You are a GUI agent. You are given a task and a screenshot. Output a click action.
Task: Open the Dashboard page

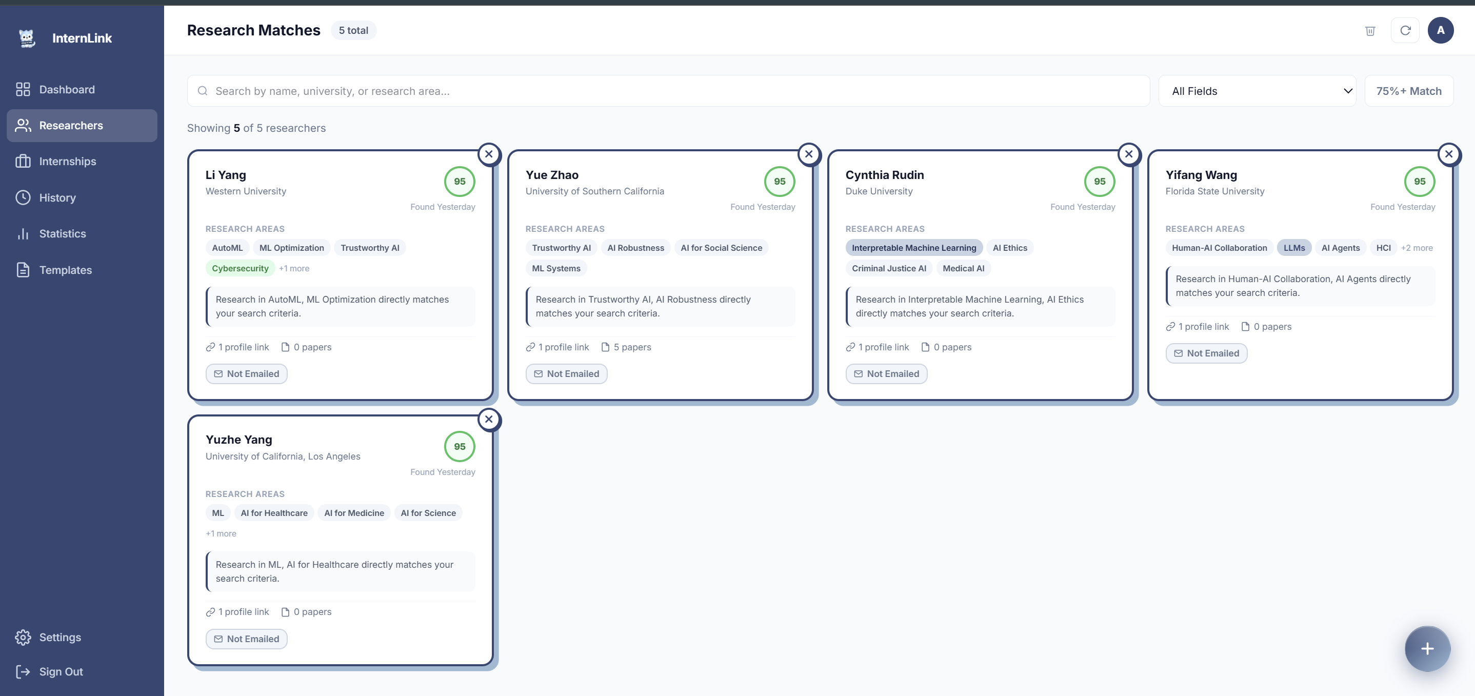82,89
